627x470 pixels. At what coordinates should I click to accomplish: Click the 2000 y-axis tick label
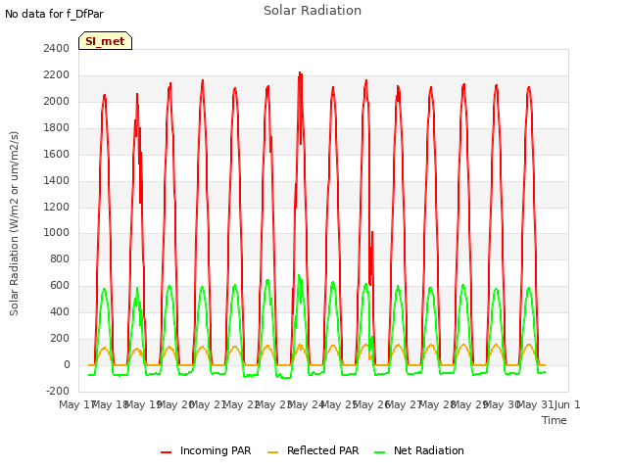(57, 102)
